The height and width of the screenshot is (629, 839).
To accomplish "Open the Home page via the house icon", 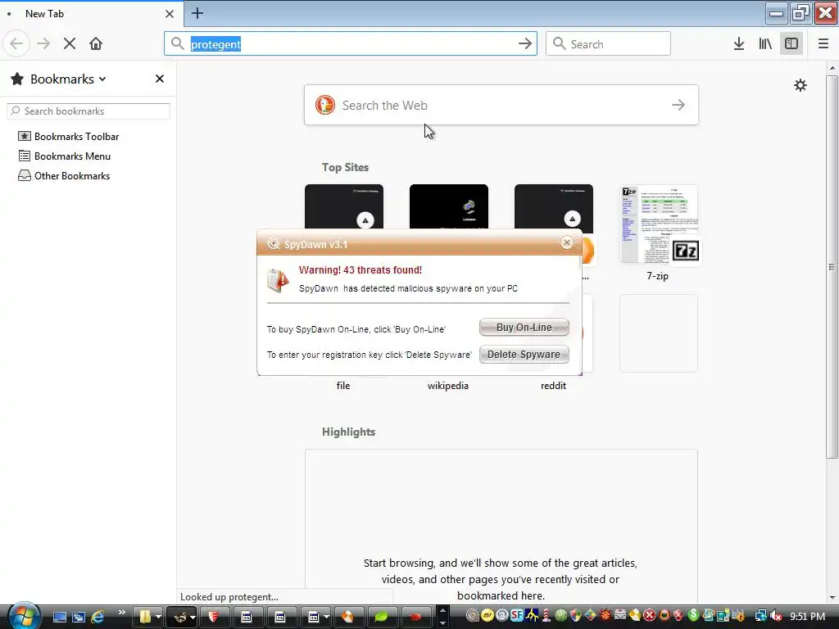I will pos(96,43).
